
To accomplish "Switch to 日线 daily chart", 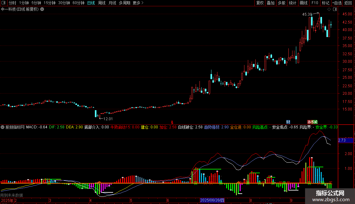I will click(x=91, y=3).
